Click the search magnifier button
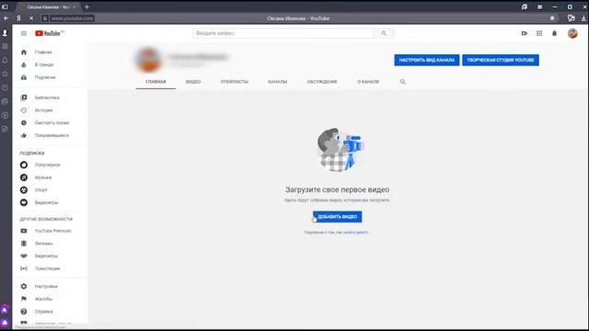The width and height of the screenshot is (589, 331). tap(384, 33)
